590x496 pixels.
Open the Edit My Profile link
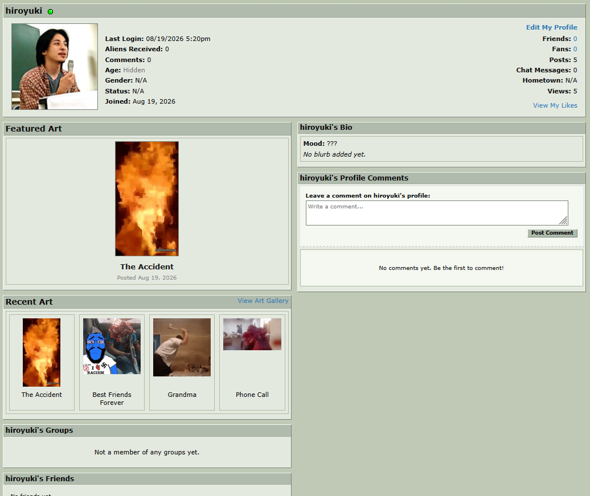[551, 27]
